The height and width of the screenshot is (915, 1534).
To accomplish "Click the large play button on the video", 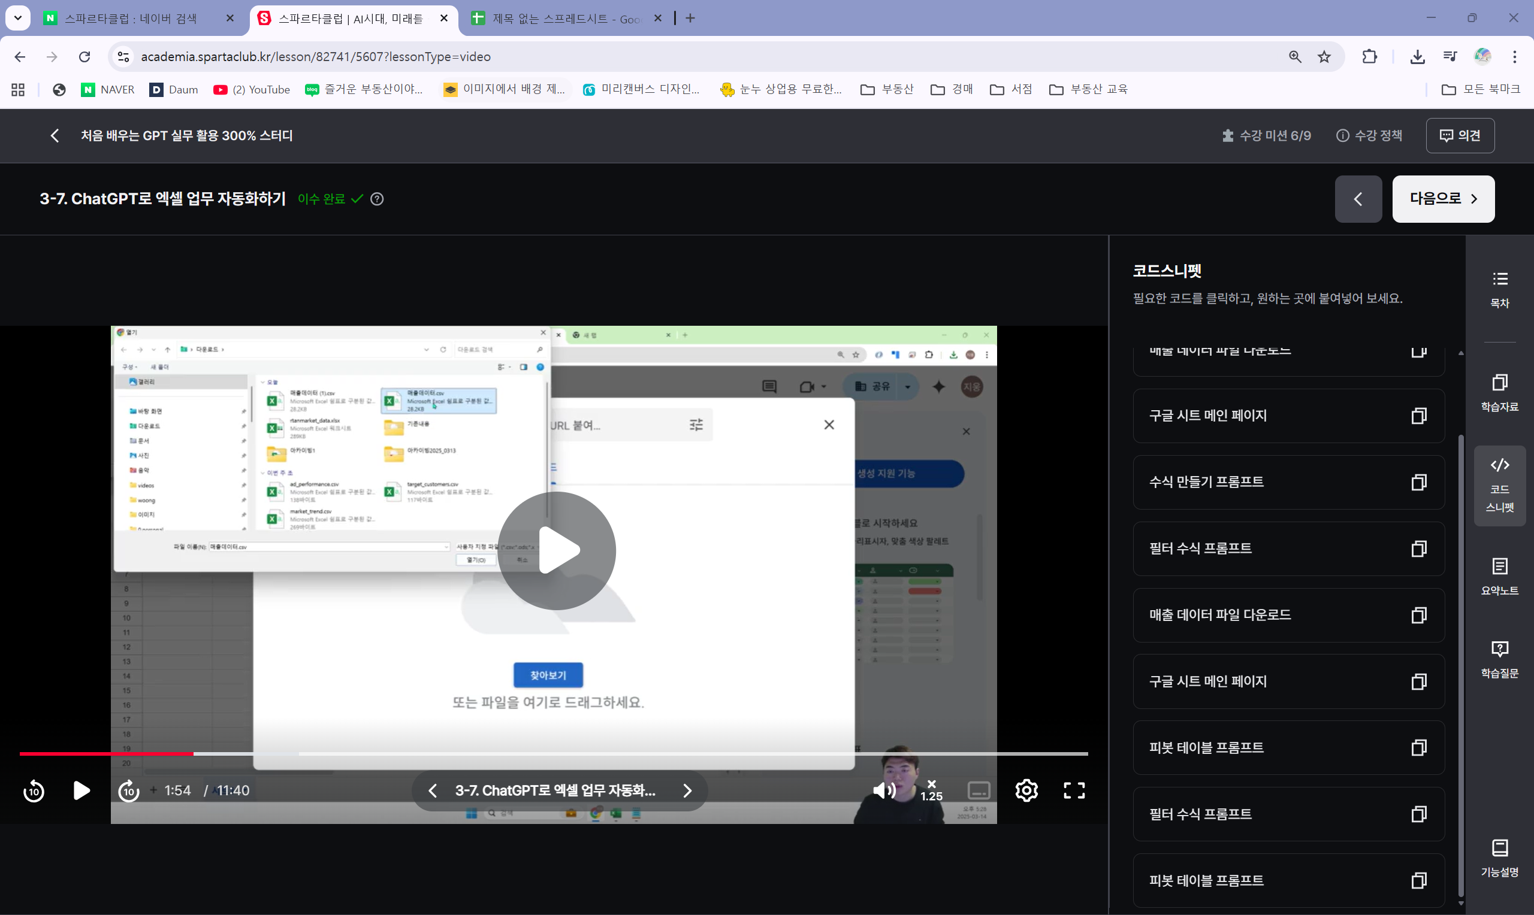I will 556,550.
